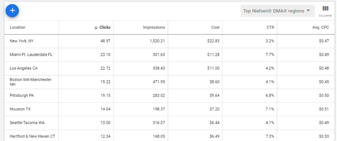Select Boston MA-Manchester NH location
The width and height of the screenshot is (337, 141).
[31, 82]
